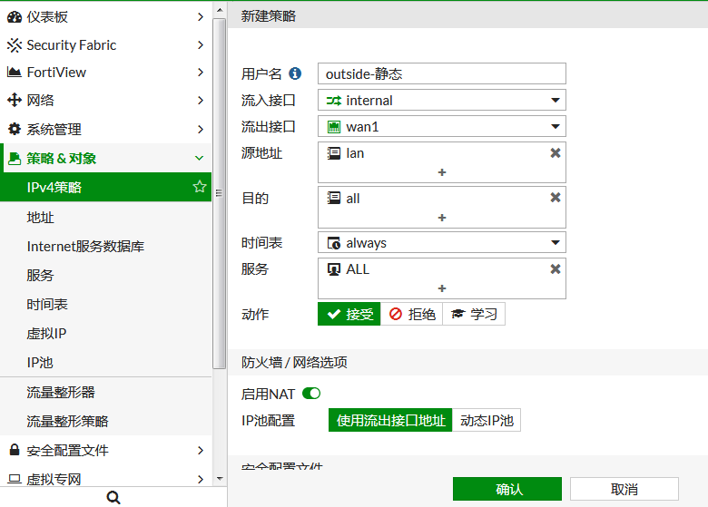Add a source address with the plus sign
This screenshot has height=507, width=708.
442,172
